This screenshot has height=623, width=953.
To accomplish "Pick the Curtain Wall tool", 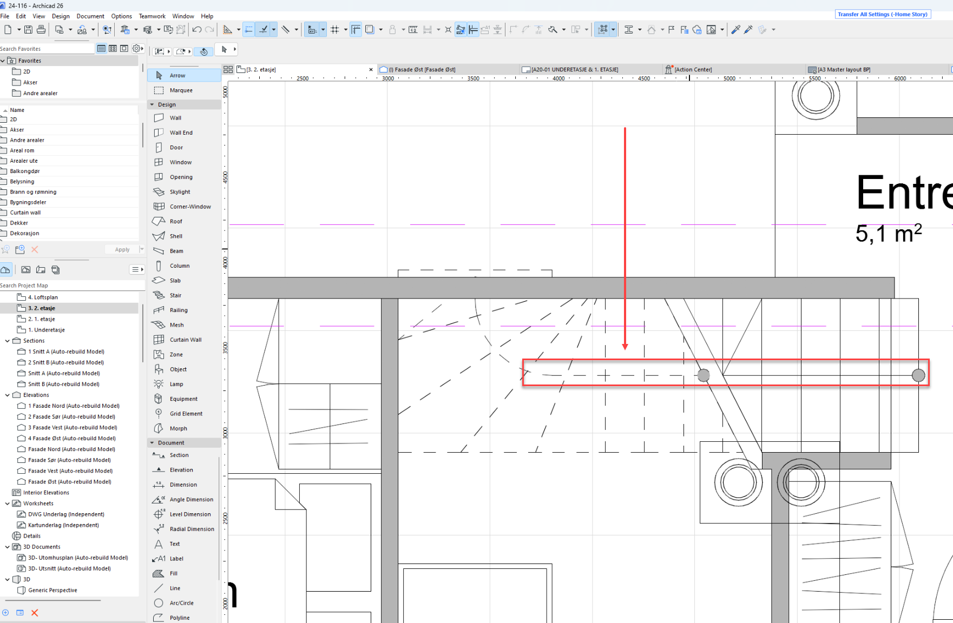I will pyautogui.click(x=185, y=340).
